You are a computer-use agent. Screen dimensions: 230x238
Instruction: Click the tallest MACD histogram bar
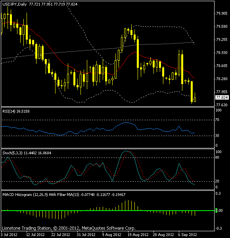click(x=128, y=205)
